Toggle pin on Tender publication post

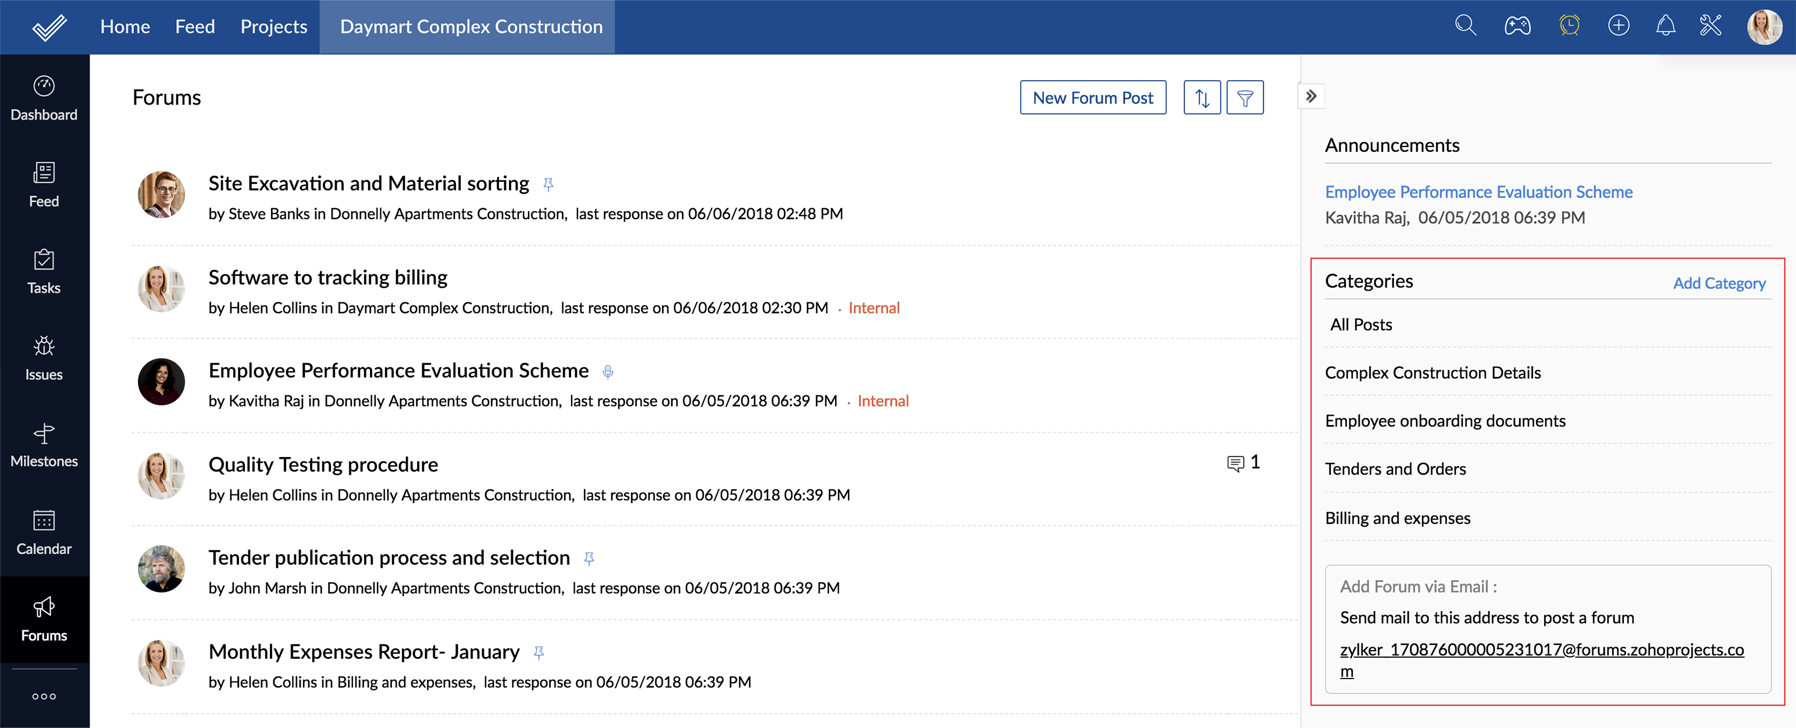pos(589,559)
